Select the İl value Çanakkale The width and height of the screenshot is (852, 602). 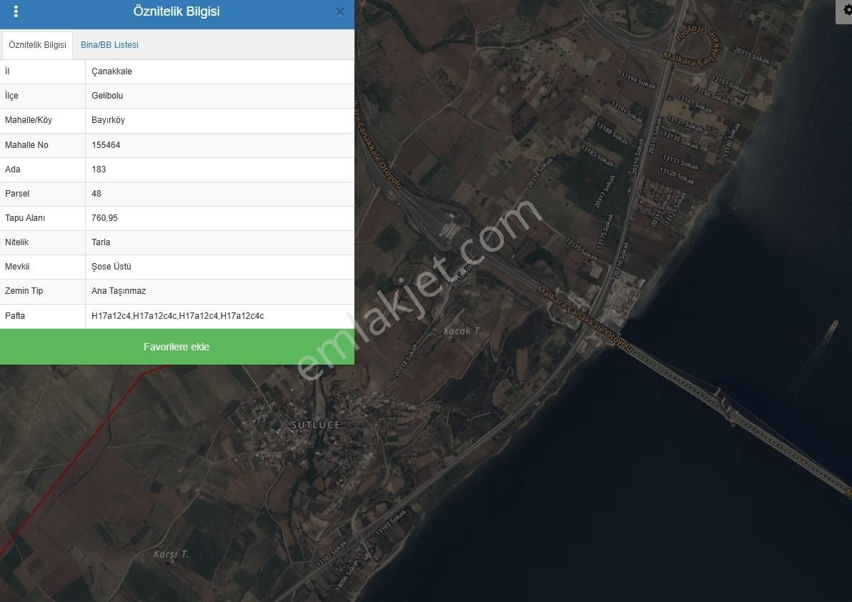(112, 71)
